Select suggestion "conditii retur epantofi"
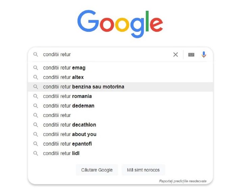The width and height of the screenshot is (235, 195). click(68, 144)
